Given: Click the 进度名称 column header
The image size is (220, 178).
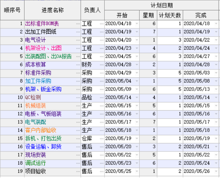Looking at the screenshot, I should pyautogui.click(x=53, y=10).
